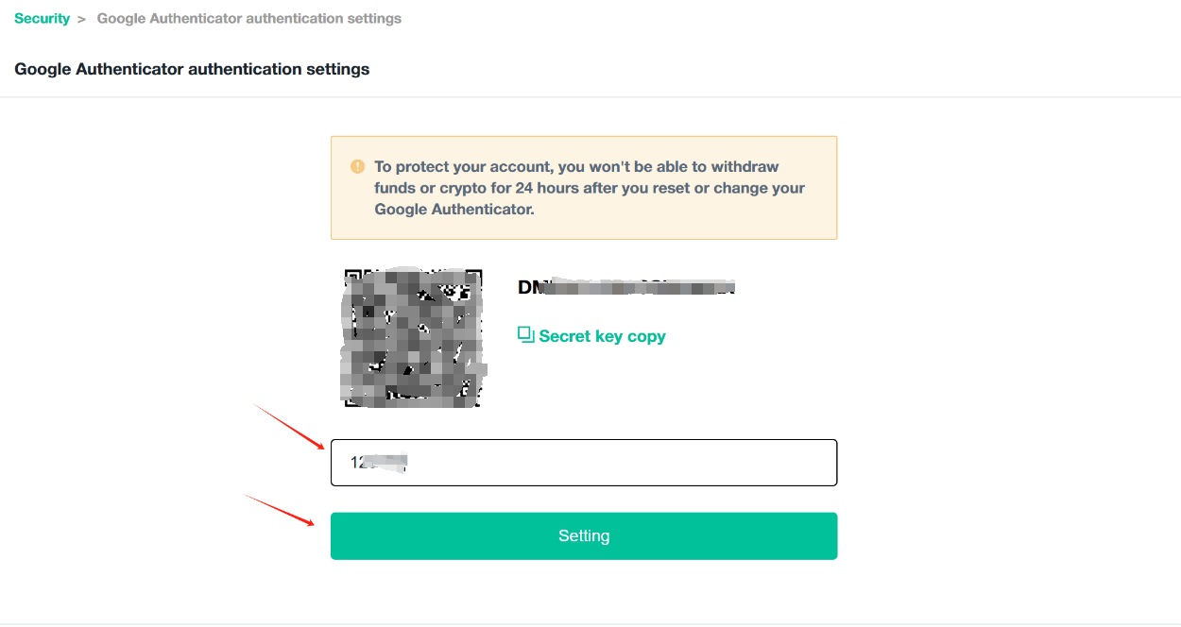The image size is (1181, 627).
Task: Select the secret key text starting with DM
Action: pos(625,286)
